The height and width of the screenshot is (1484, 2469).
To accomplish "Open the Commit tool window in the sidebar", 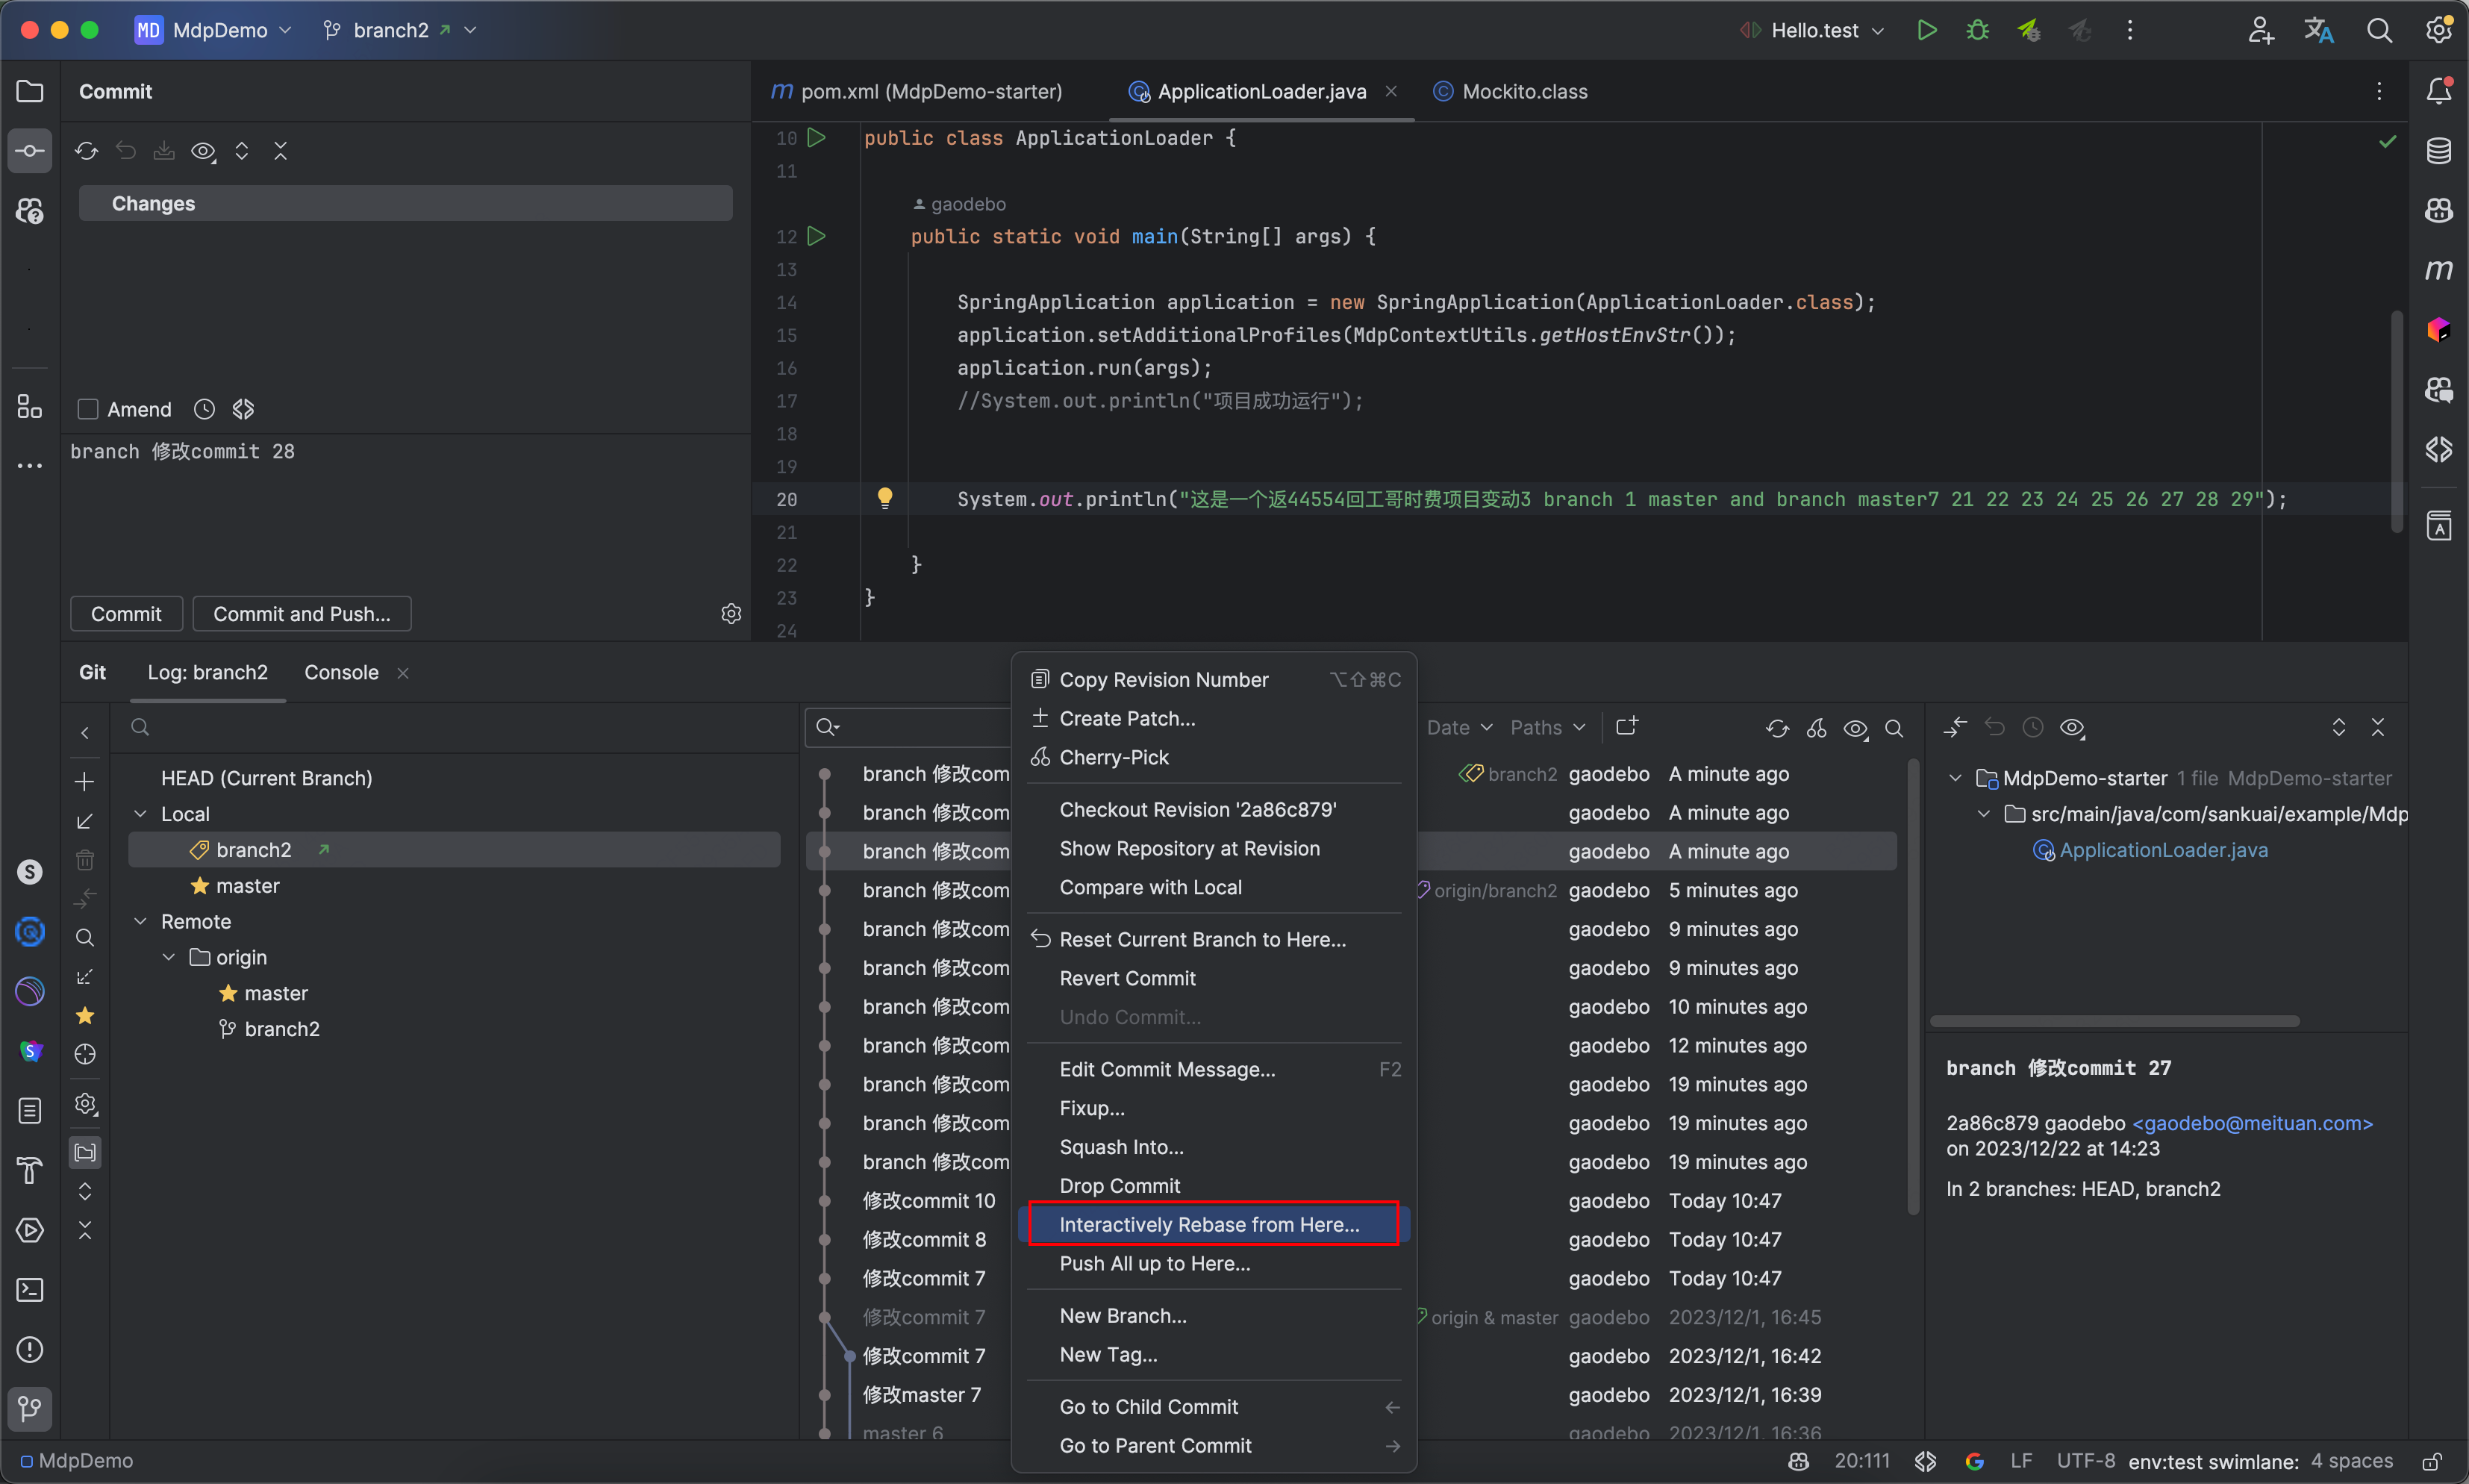I will tap(30, 151).
